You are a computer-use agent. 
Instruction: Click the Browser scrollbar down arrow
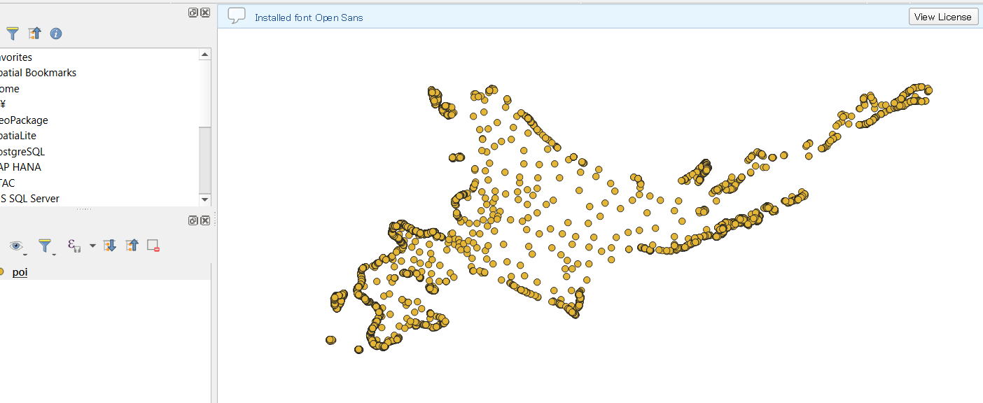(x=204, y=199)
